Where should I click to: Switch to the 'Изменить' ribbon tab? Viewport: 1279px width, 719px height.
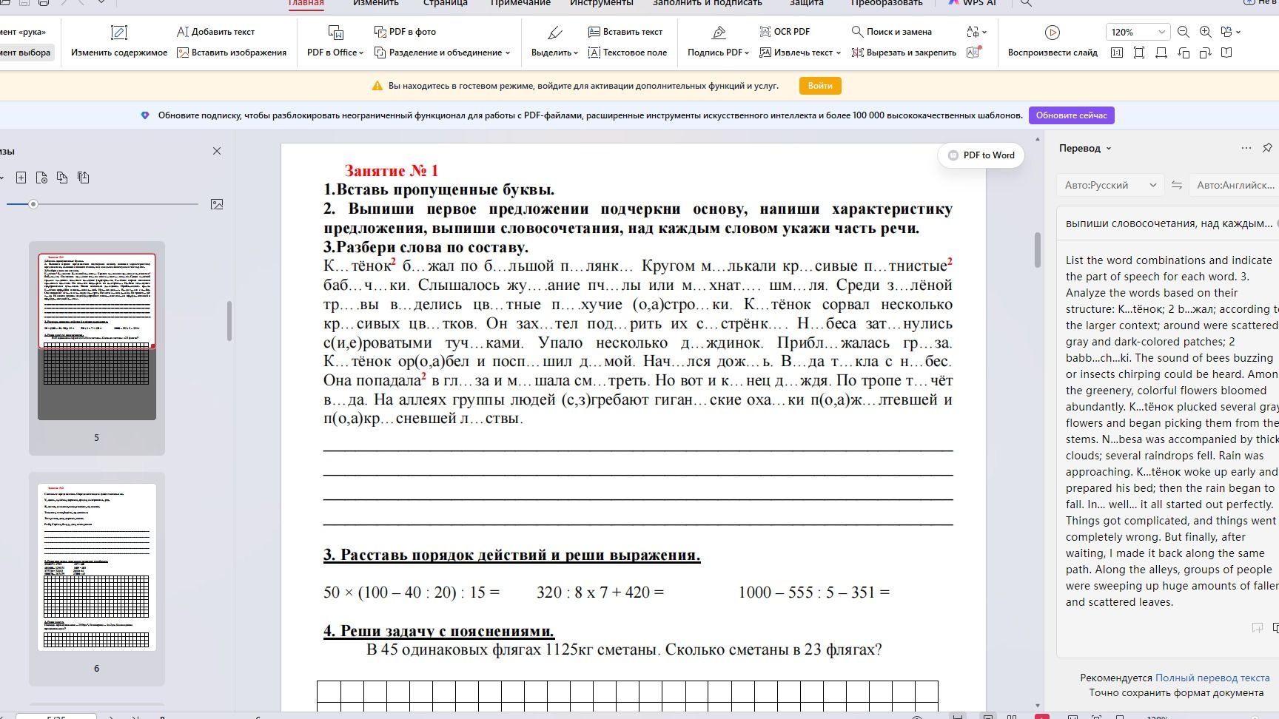point(376,3)
